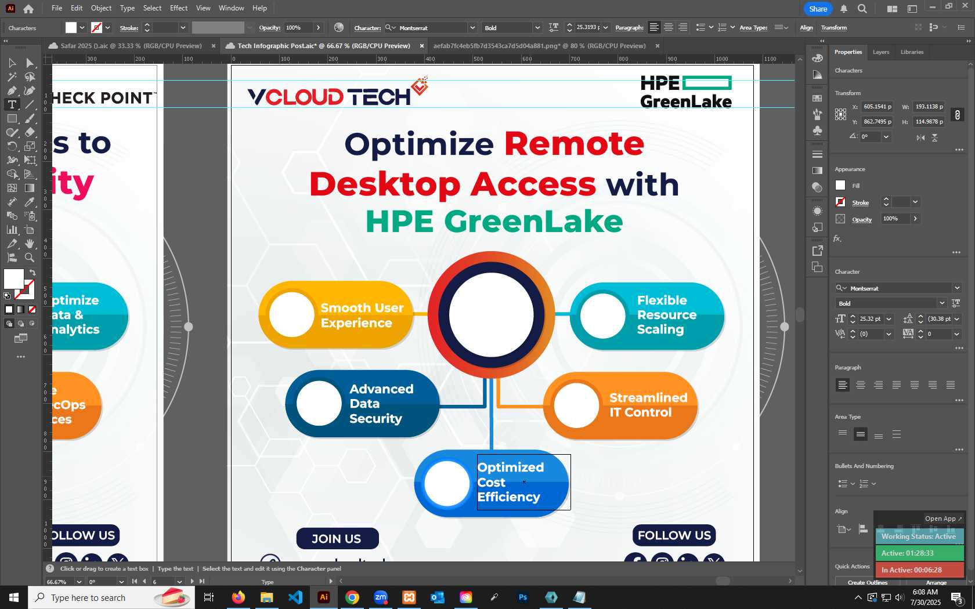
Task: Select the Column Graph tool
Action: click(x=12, y=230)
